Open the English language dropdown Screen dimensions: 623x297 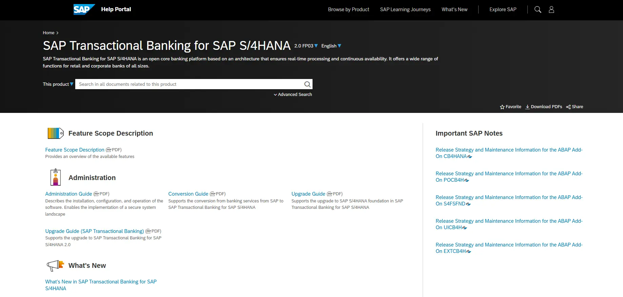pos(331,46)
